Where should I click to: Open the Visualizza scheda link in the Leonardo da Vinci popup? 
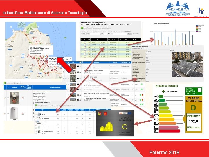pos(36,53)
